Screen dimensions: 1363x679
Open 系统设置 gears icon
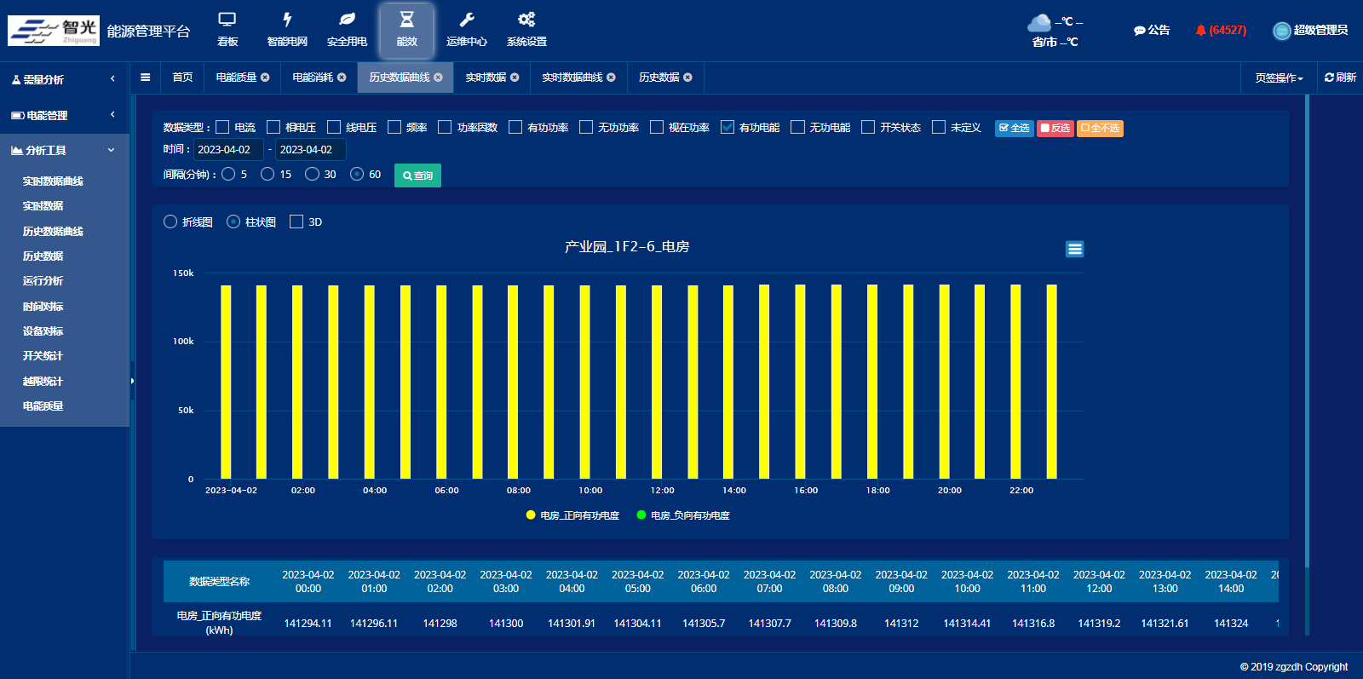click(526, 20)
